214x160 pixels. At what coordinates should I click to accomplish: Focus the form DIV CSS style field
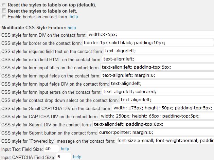pos(150,35)
